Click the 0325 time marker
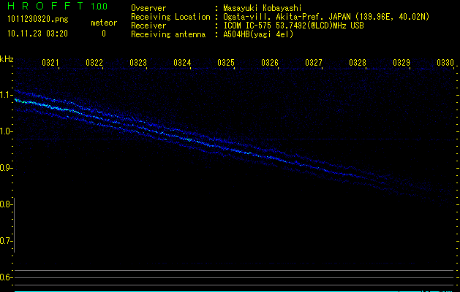Screen dimensions: 460x292 226,63
